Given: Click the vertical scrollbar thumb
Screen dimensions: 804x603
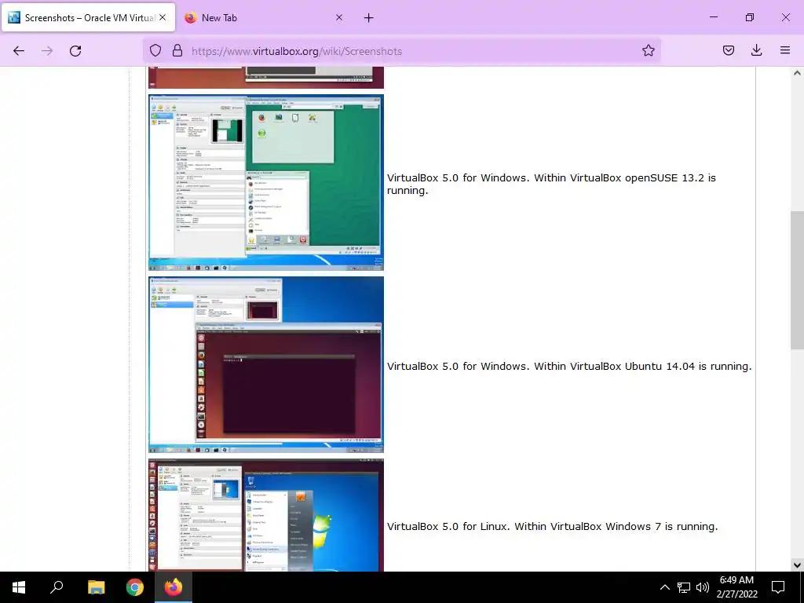Looking at the screenshot, I should pyautogui.click(x=797, y=280).
